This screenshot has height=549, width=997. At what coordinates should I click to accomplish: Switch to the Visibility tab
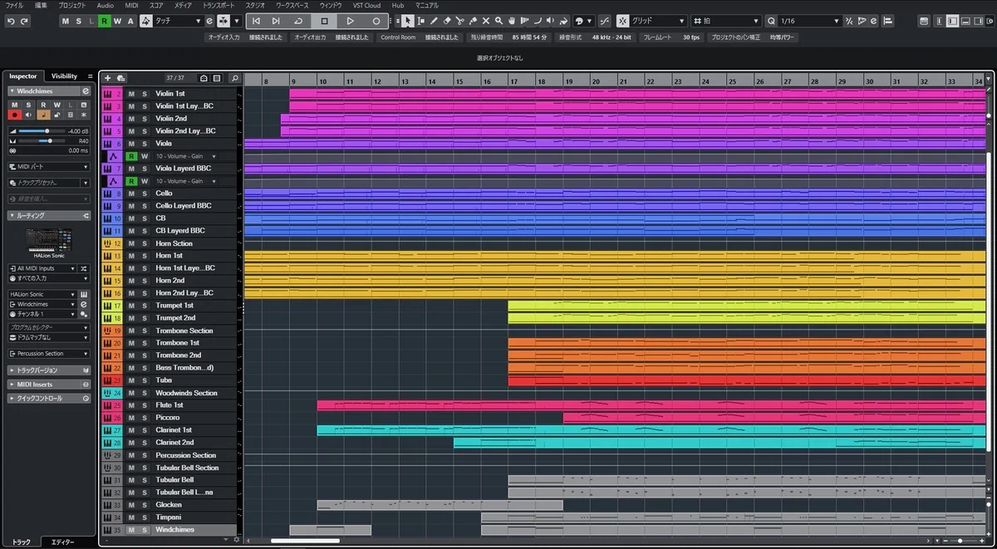click(64, 76)
